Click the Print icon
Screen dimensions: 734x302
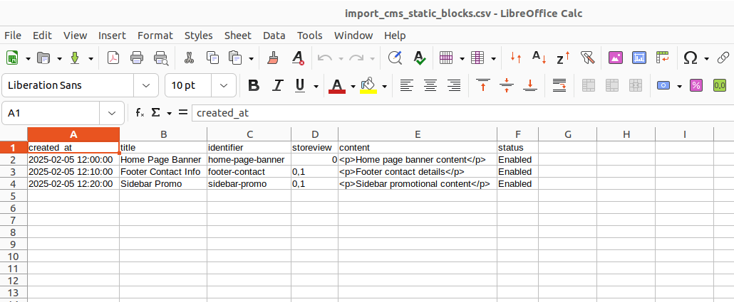tap(137, 58)
